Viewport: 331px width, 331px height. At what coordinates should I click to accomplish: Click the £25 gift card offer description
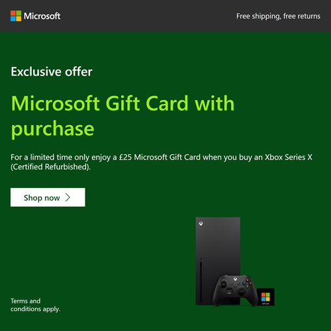pyautogui.click(x=162, y=162)
